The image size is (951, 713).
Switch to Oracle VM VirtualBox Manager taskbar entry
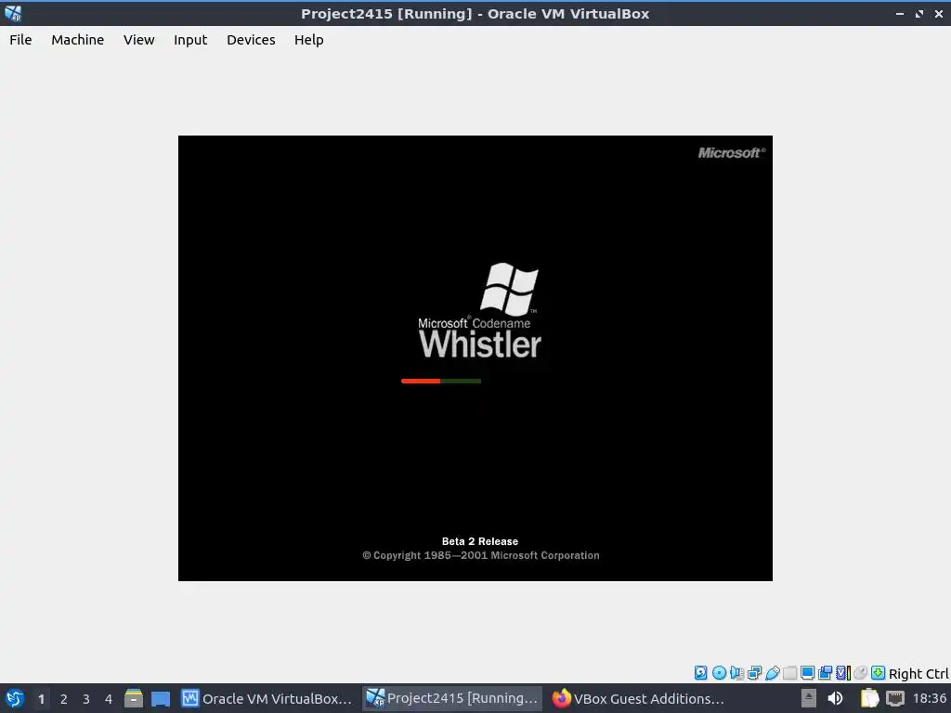tap(267, 698)
